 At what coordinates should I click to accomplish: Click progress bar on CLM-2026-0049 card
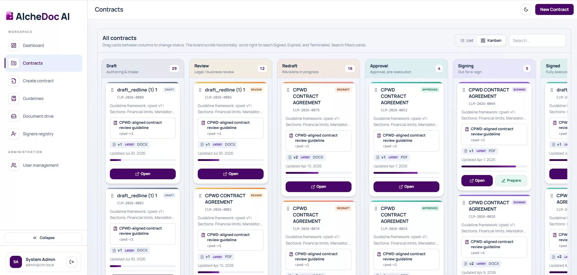point(494,166)
